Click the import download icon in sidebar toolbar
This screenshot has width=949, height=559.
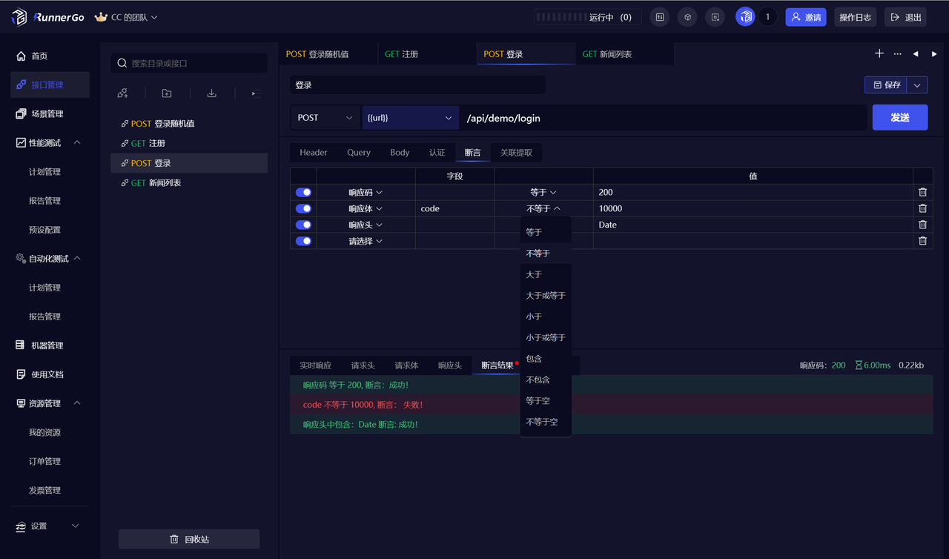pyautogui.click(x=211, y=93)
